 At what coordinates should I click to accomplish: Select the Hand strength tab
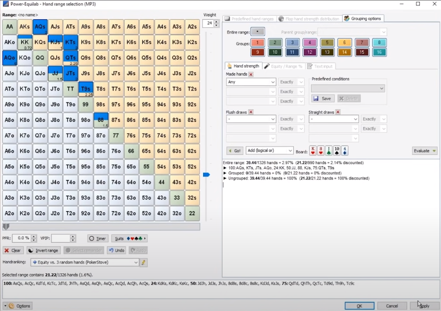click(243, 66)
